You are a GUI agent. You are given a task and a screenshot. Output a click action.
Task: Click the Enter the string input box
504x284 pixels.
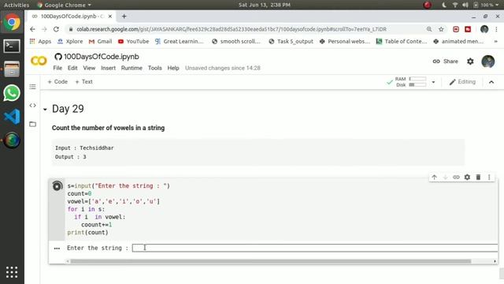pos(315,248)
